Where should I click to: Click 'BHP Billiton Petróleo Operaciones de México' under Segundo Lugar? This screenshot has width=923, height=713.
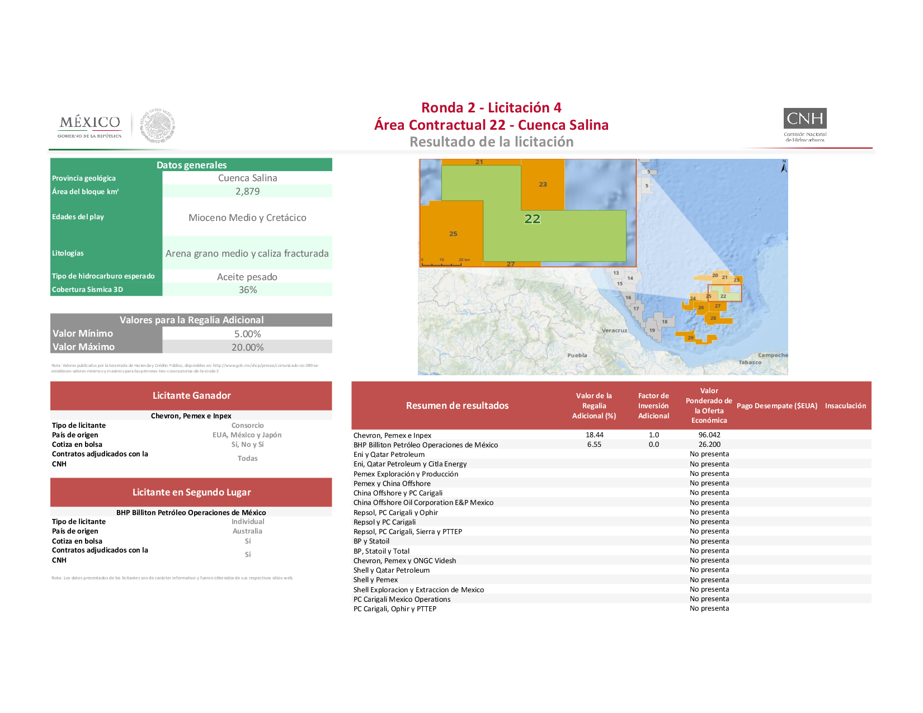point(191,512)
